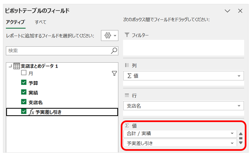Image resolution: width=251 pixels, height=156 pixels.
Task: Click the search magnifier icon
Action: click(114, 51)
